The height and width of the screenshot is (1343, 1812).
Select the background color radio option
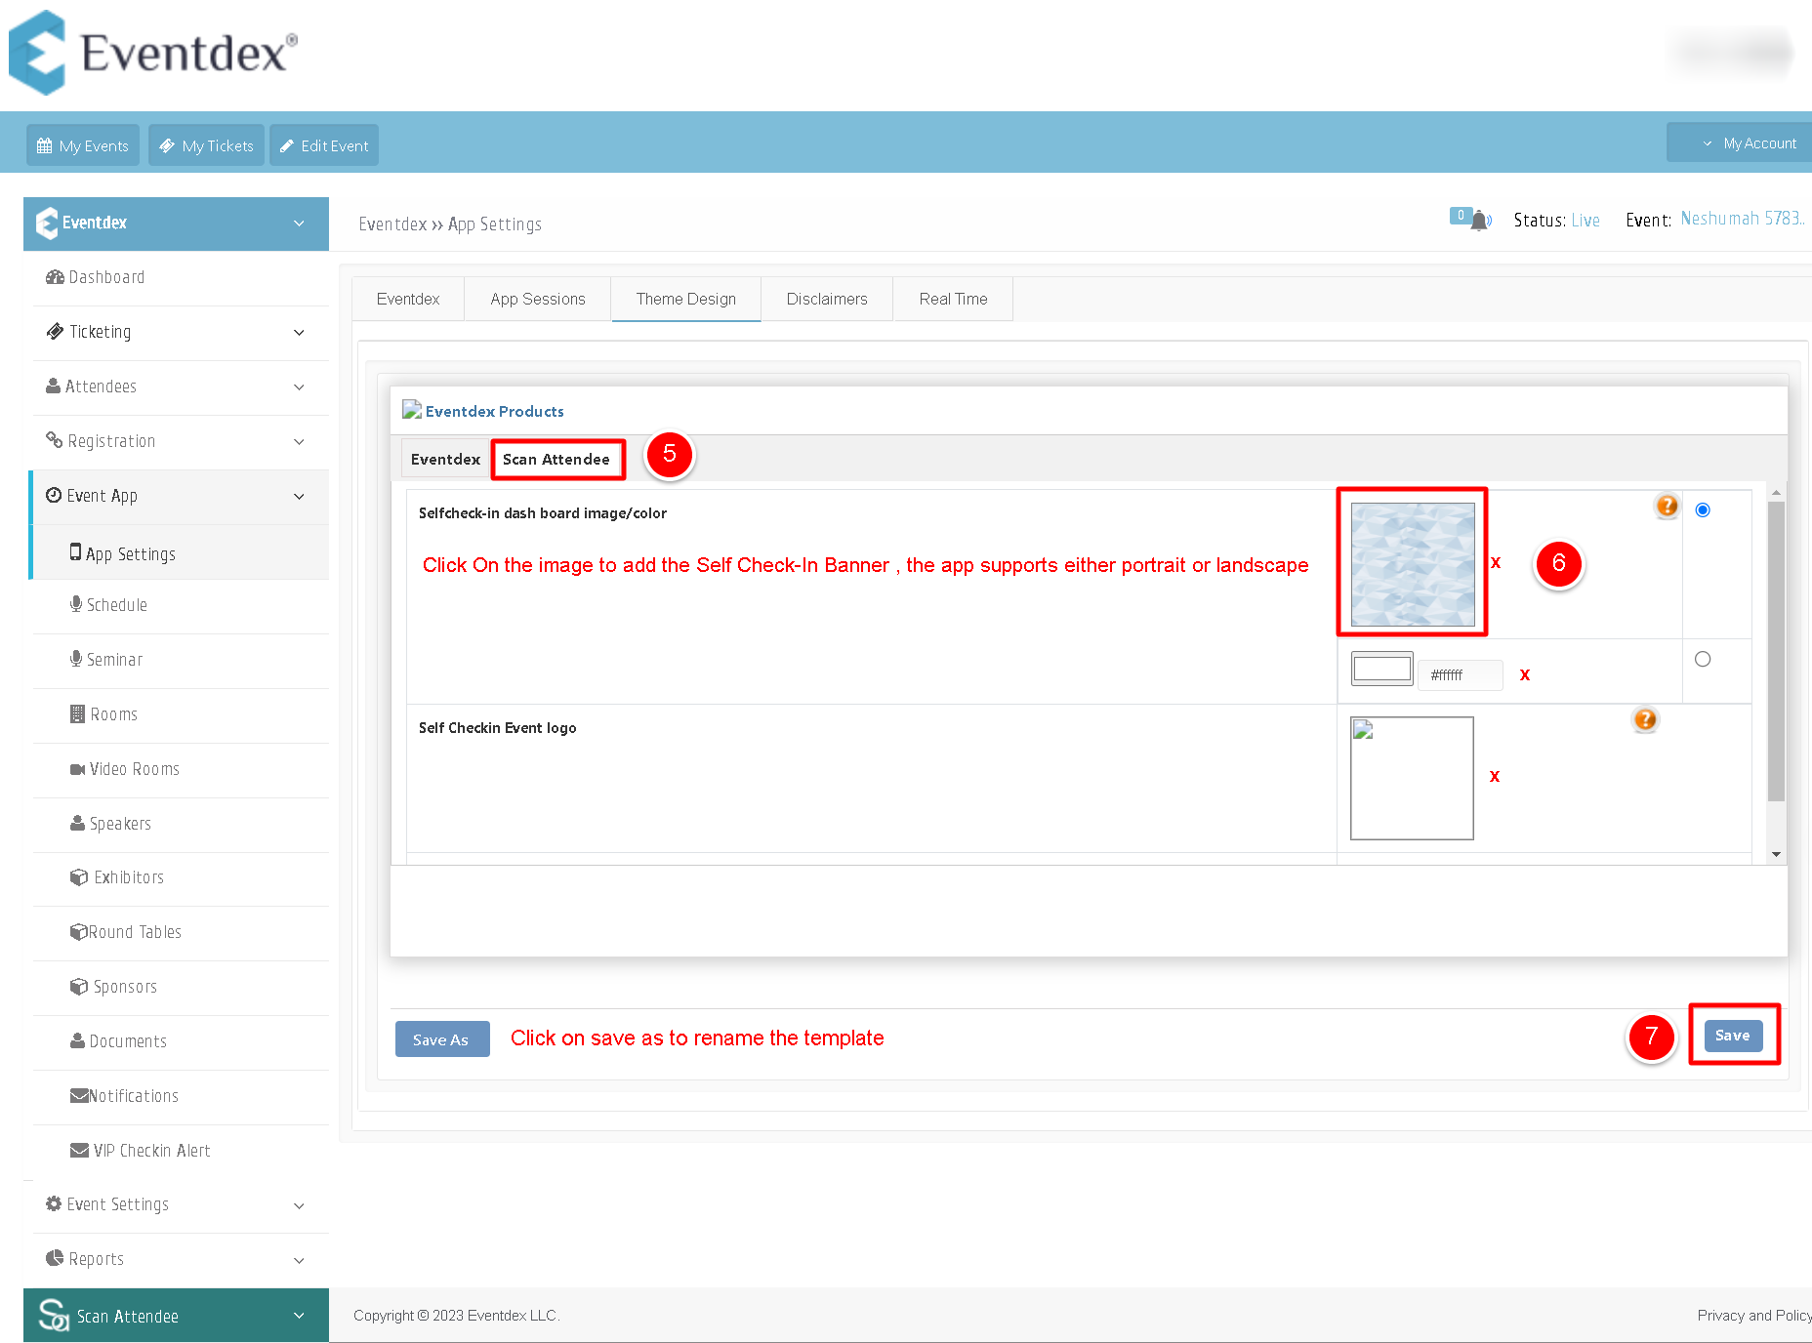click(x=1703, y=659)
